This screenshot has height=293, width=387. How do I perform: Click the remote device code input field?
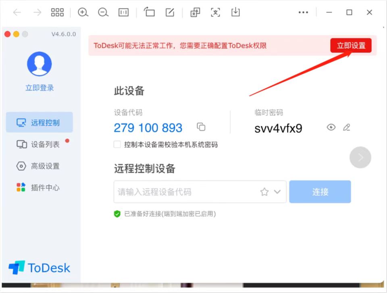(x=200, y=192)
